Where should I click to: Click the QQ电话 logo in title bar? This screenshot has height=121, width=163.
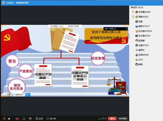point(4,3)
